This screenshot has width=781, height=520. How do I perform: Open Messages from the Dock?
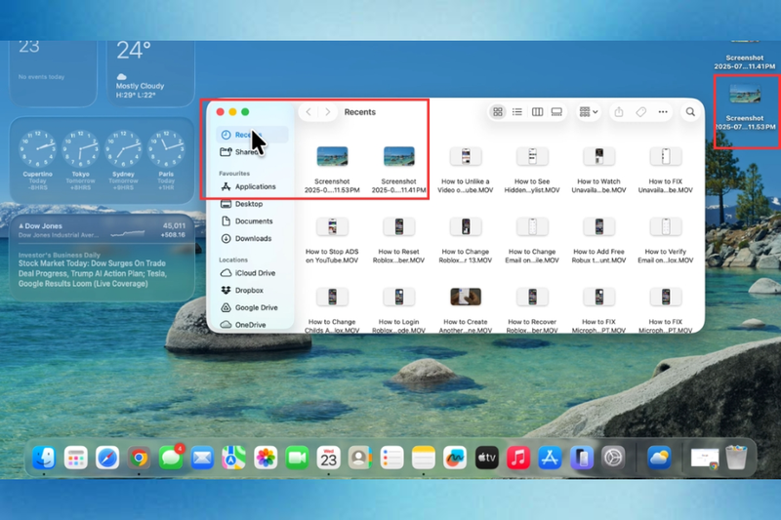(171, 458)
